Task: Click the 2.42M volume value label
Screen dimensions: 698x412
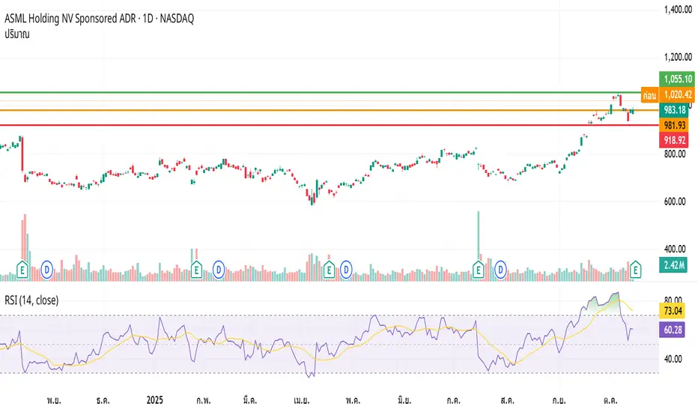Action: (x=674, y=265)
